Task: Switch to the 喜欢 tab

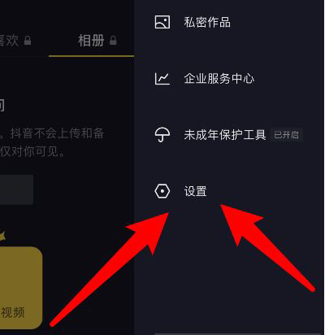Action: point(9,41)
